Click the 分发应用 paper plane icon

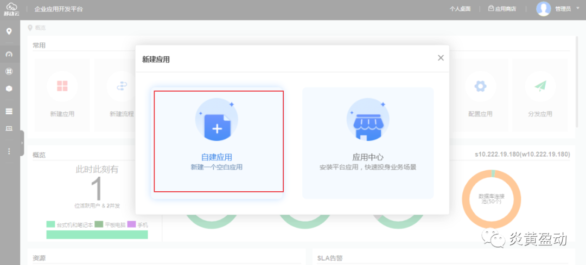click(540, 86)
